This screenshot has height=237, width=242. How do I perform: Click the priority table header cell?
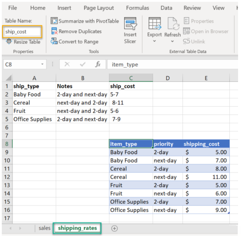coord(168,144)
